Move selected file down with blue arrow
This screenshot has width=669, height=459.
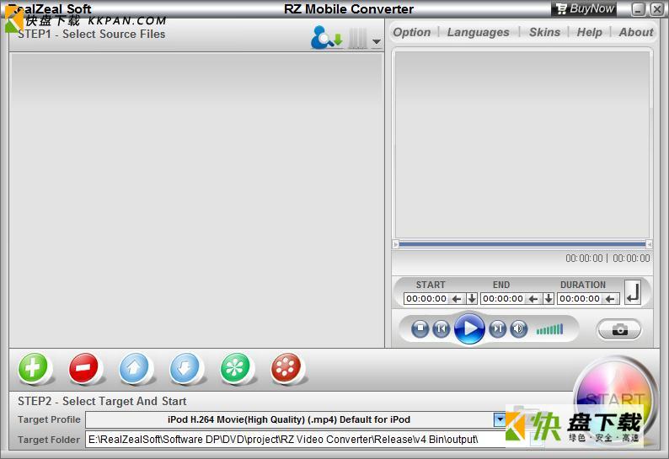click(185, 367)
